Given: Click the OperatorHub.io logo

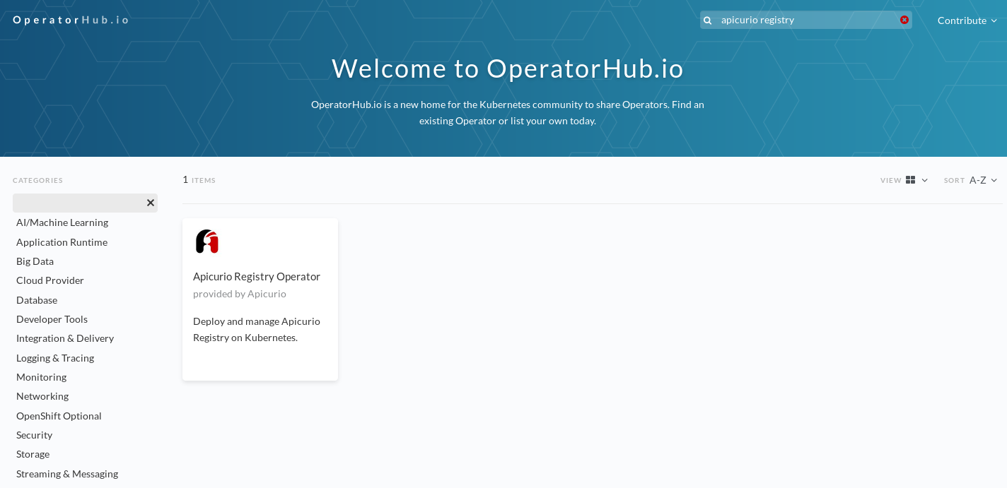Looking at the screenshot, I should (71, 20).
